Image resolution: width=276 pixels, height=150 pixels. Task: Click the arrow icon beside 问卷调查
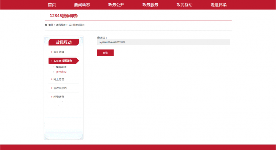(52, 97)
